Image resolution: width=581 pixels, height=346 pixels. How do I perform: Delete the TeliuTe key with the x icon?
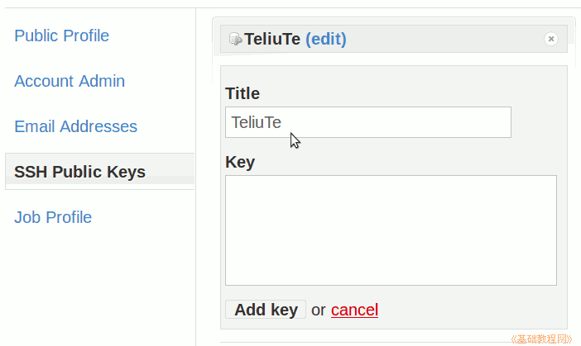pyautogui.click(x=550, y=39)
